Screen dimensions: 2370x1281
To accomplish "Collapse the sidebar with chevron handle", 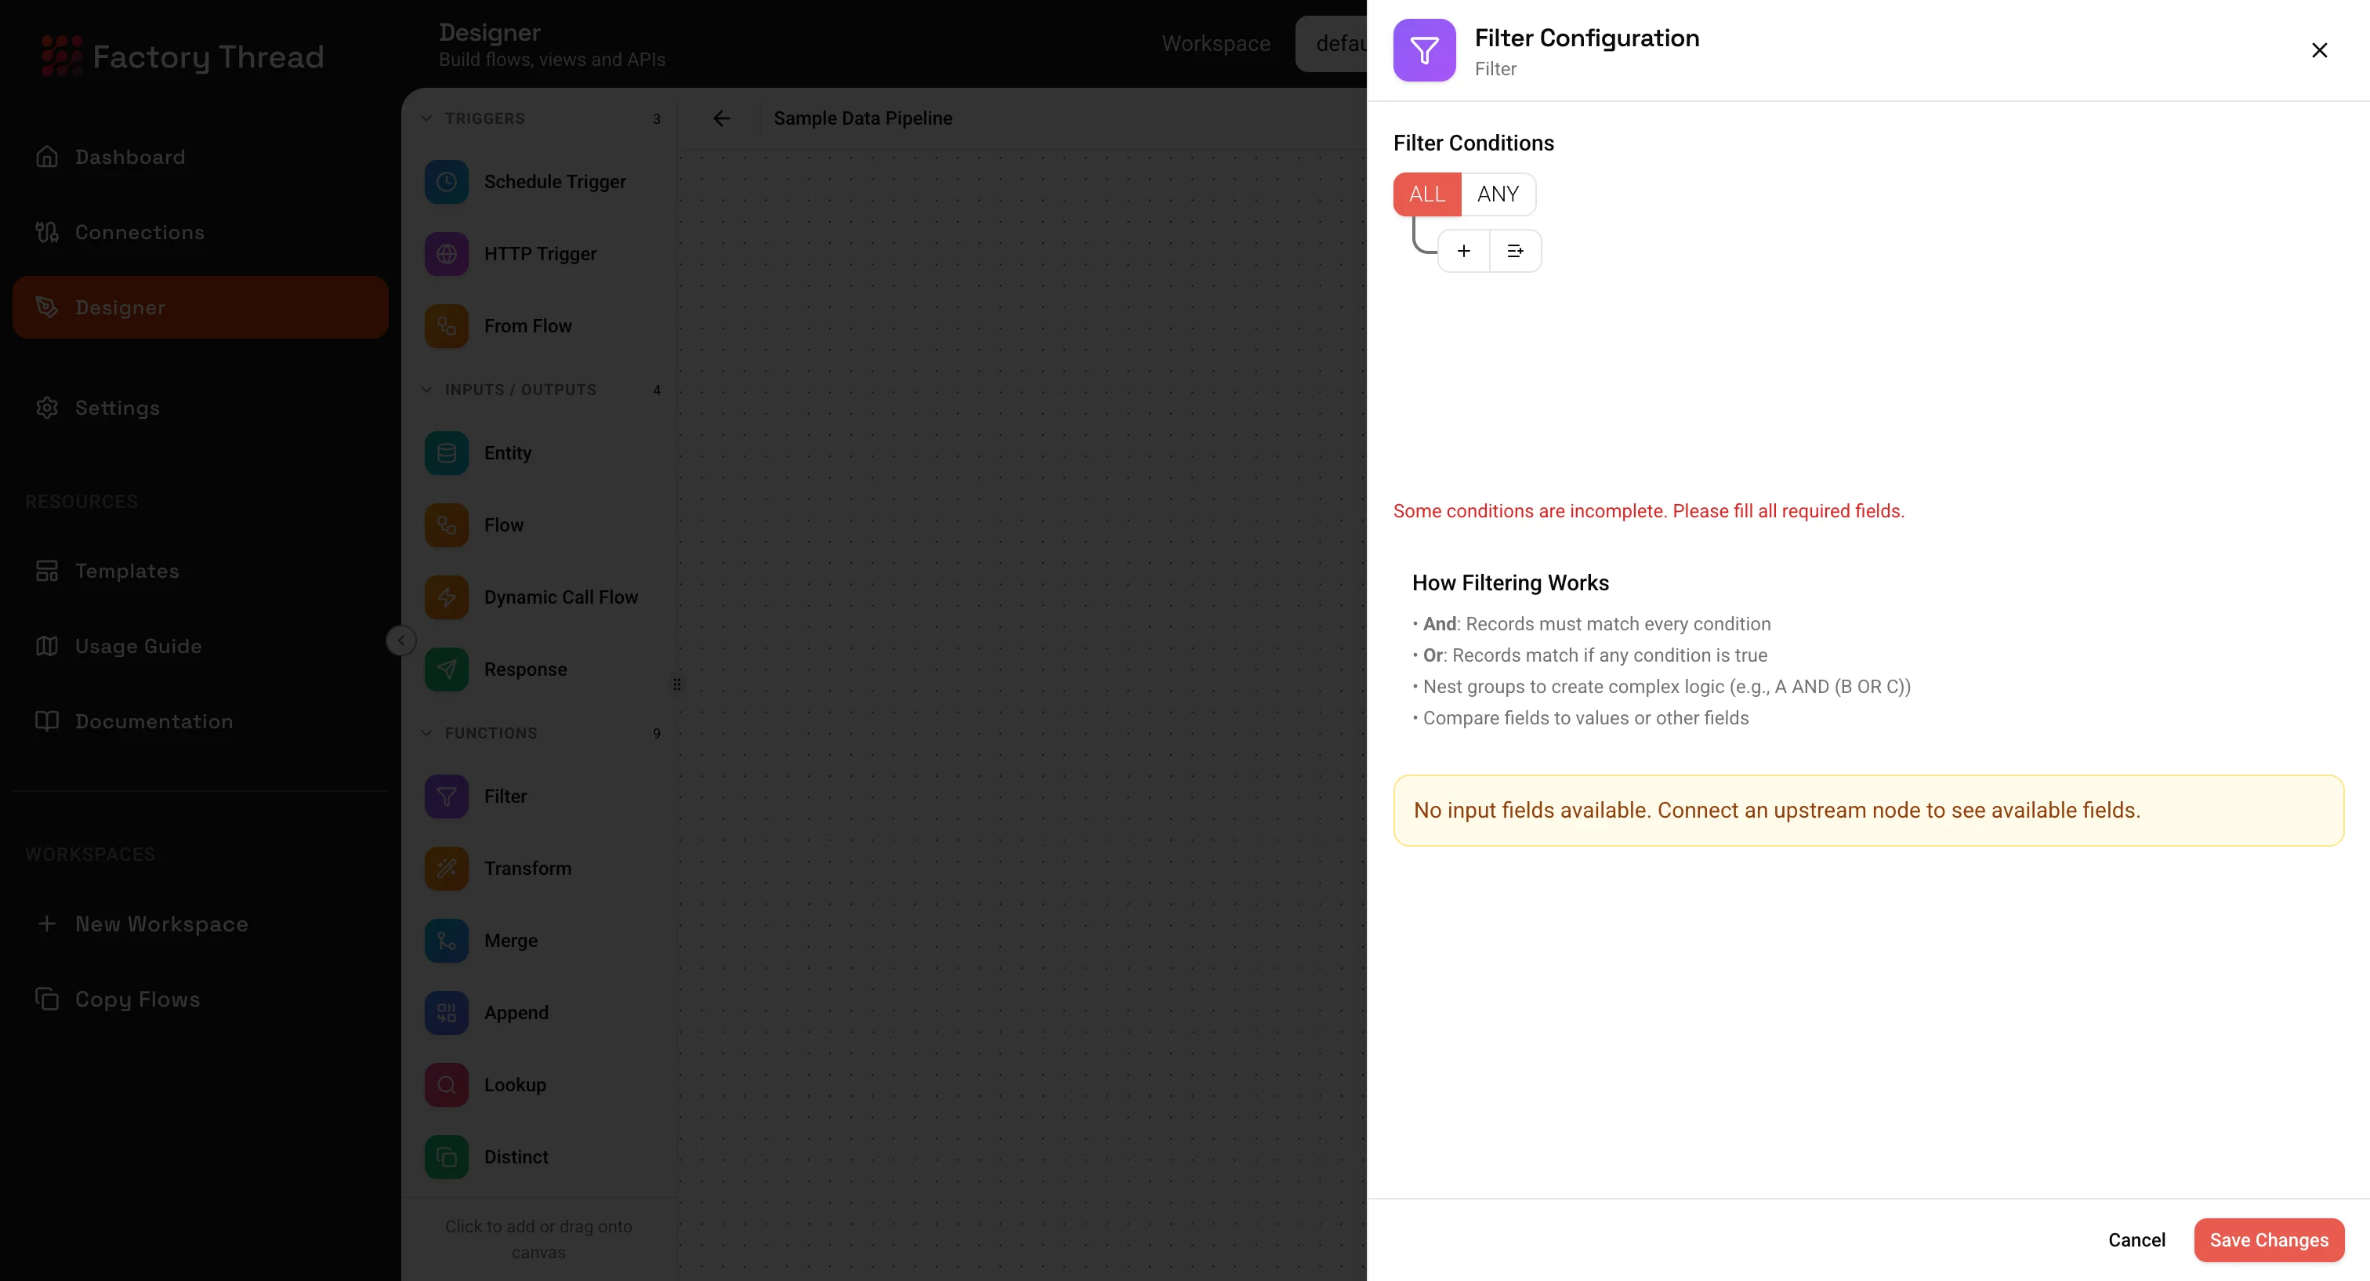I will pos(401,640).
